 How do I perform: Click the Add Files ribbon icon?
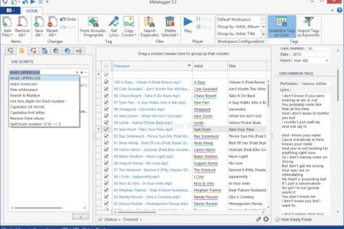coord(7,22)
